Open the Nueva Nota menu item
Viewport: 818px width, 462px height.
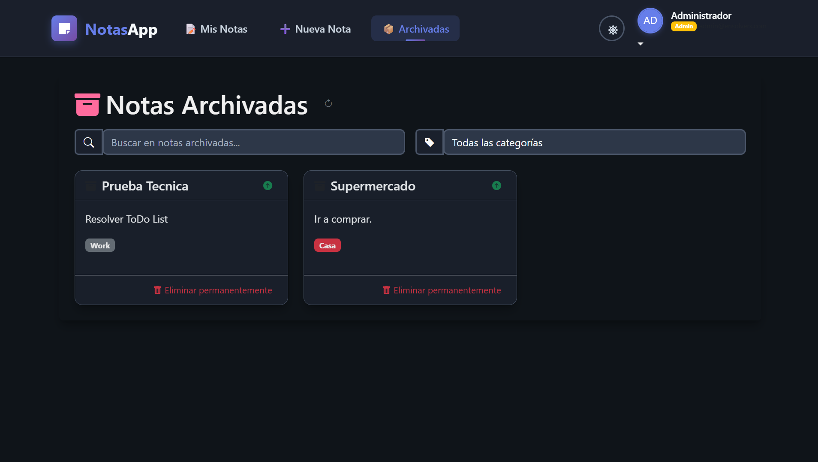pyautogui.click(x=315, y=29)
